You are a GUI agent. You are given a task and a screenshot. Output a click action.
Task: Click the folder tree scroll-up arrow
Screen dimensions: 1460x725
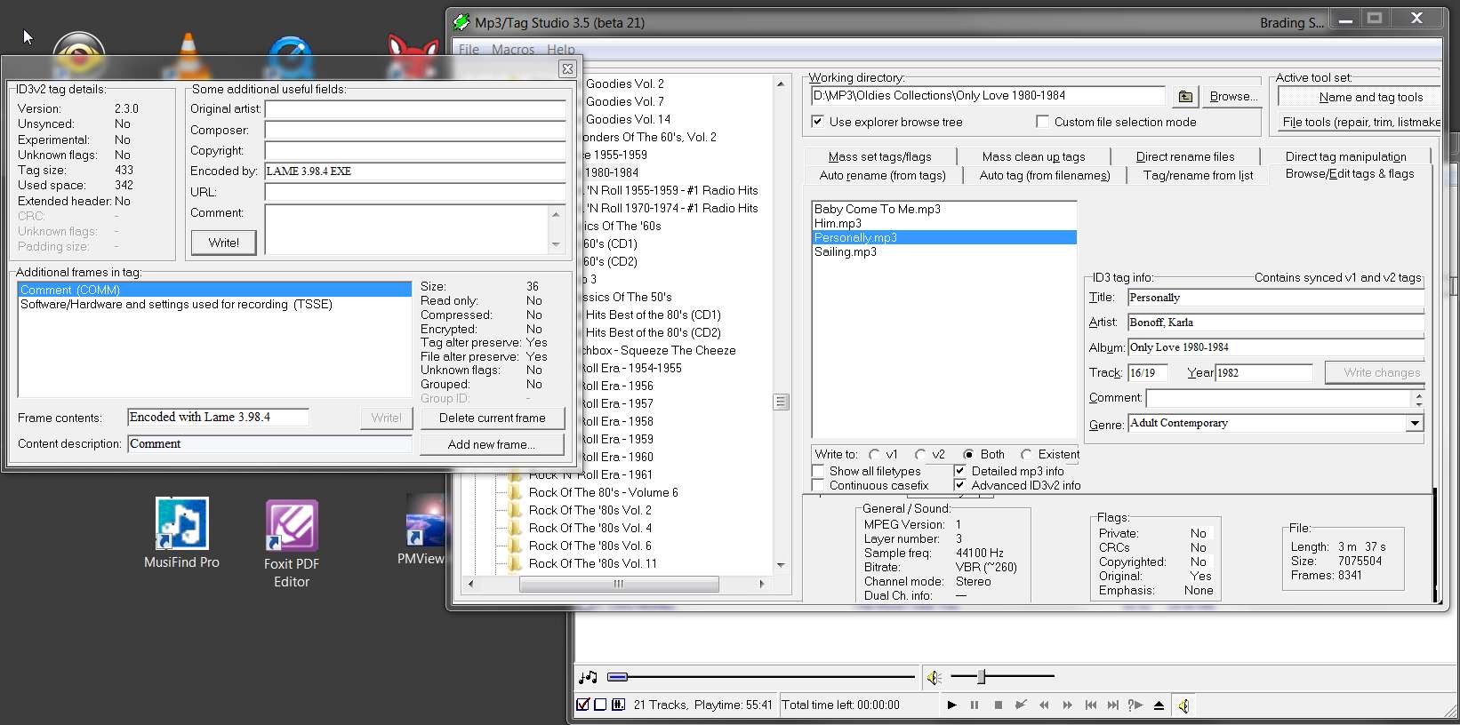(781, 84)
